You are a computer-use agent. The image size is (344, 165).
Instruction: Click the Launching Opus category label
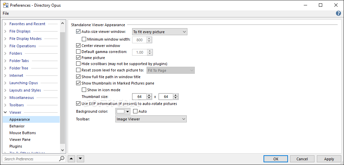24,83
